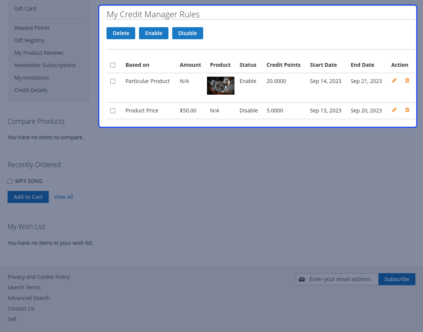This screenshot has height=332, width=423.
Task: Click the Product column header
Action: click(221, 65)
